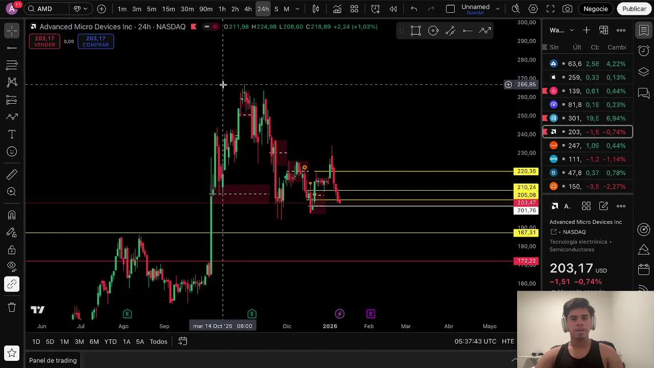This screenshot has width=654, height=368.
Task: Click Guardar under the Unnamed layout
Action: pos(475,13)
